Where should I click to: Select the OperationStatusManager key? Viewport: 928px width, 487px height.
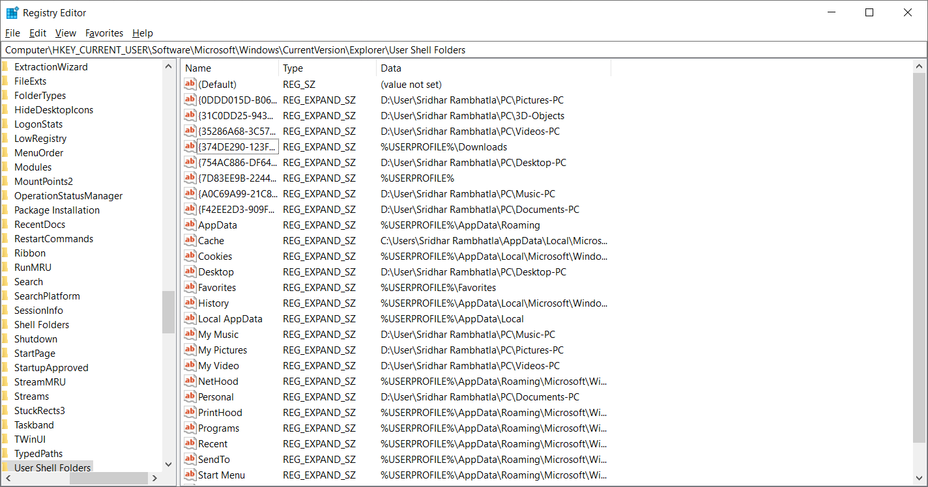click(68, 196)
